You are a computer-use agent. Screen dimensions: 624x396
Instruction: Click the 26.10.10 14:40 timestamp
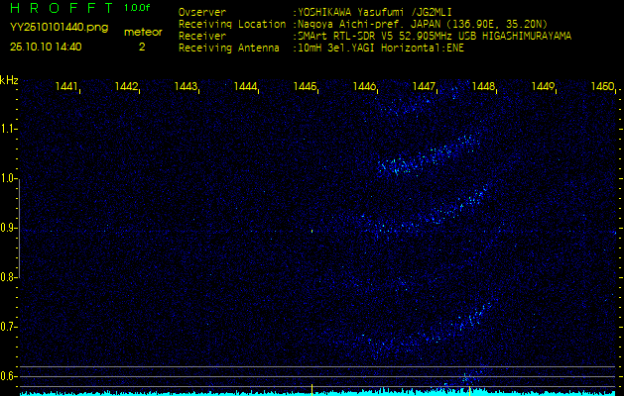[x=46, y=46]
